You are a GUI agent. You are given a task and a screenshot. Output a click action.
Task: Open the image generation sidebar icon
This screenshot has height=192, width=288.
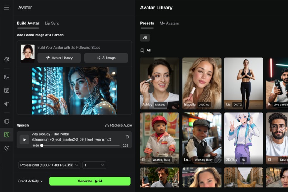(x=7, y=77)
